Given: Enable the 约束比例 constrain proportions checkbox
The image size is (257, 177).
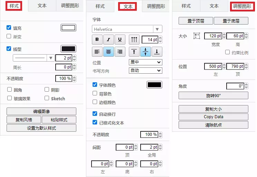Looking at the screenshot, I should click(x=227, y=52).
